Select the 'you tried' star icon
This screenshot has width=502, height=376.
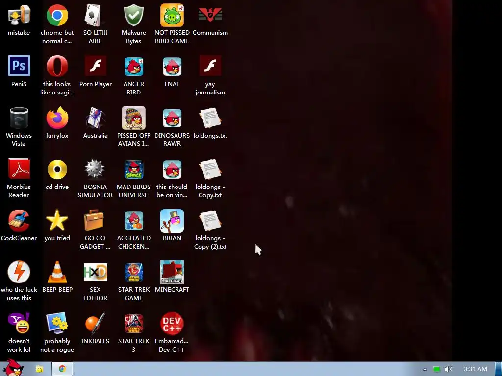pos(57,220)
